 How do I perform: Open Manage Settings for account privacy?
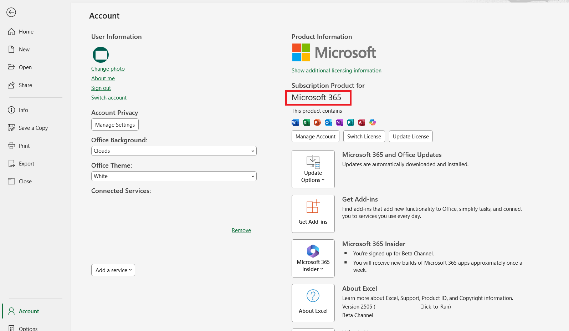[x=115, y=125]
